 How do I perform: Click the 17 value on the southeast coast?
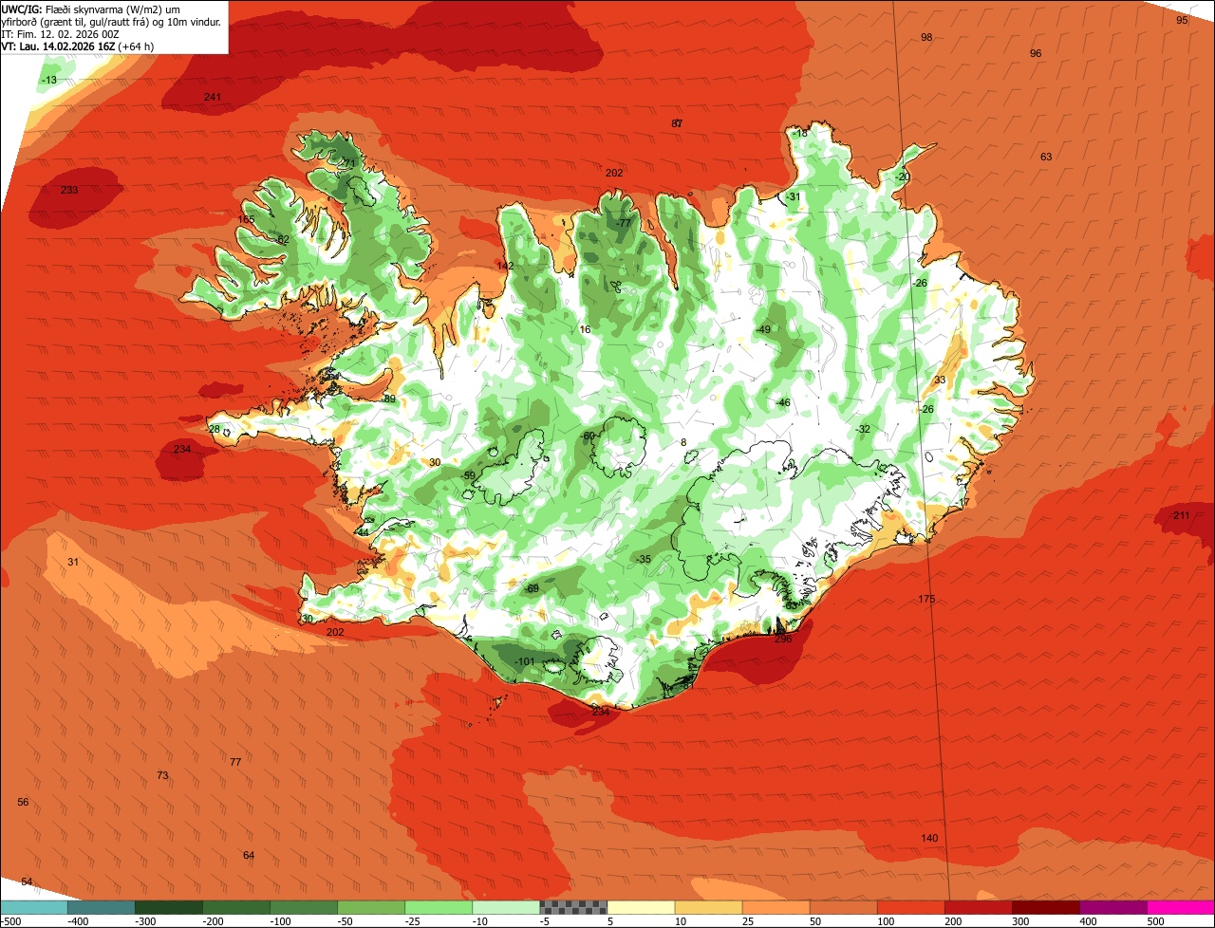(964, 502)
